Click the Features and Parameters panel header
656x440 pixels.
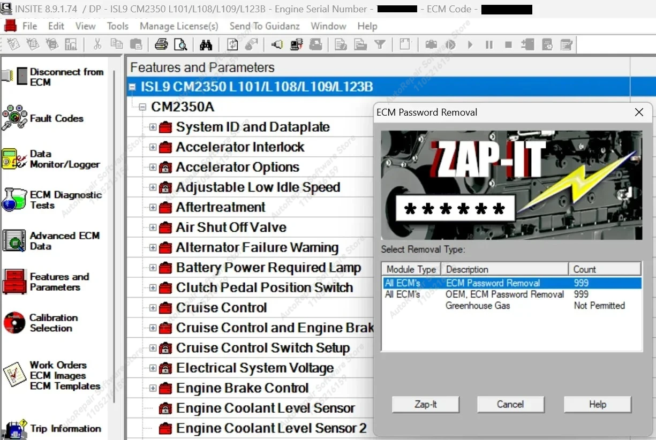202,67
